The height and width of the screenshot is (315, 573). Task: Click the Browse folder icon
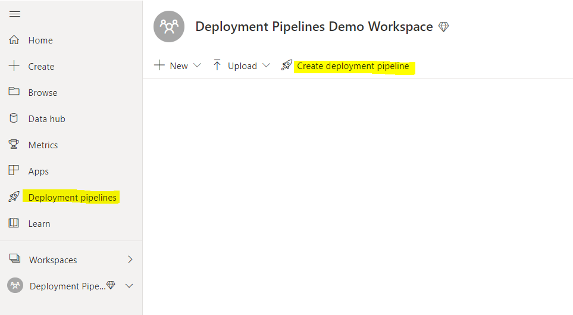14,92
